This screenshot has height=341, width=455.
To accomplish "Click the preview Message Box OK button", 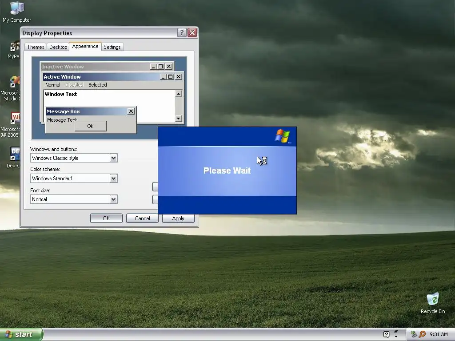I will [x=91, y=126].
